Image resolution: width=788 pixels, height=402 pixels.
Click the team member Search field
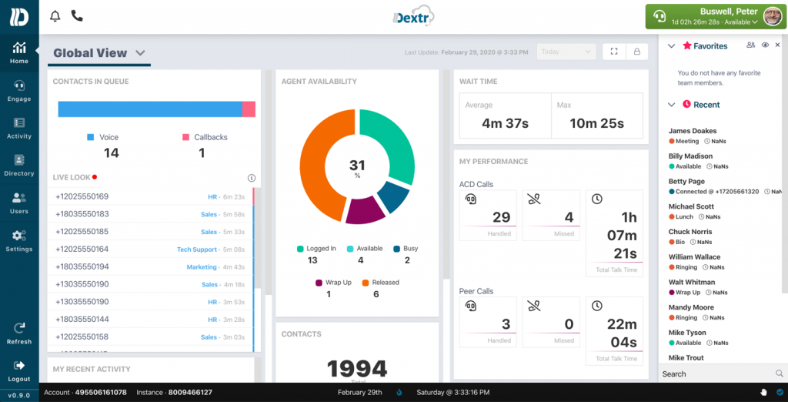click(716, 374)
